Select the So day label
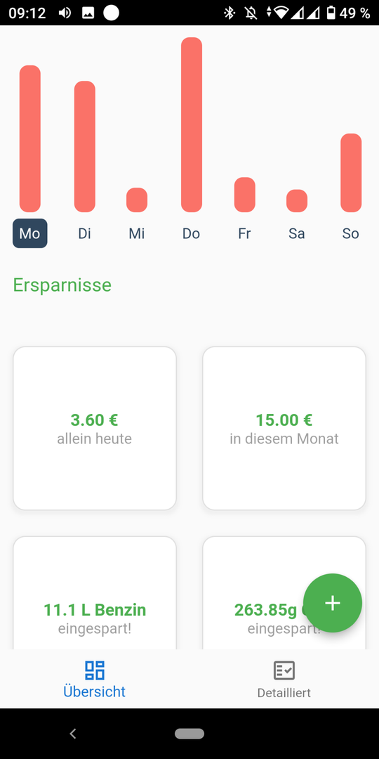 [x=350, y=233]
